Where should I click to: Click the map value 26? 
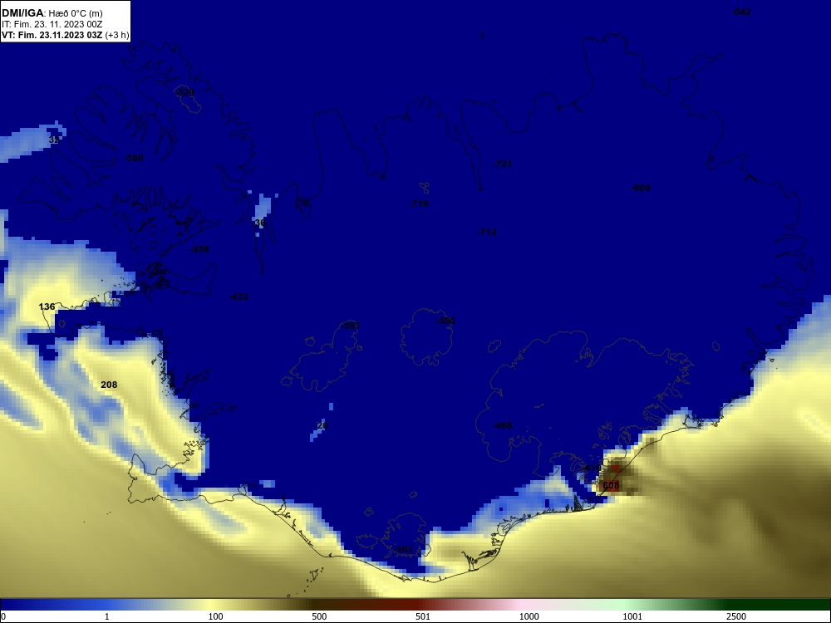[x=322, y=425]
